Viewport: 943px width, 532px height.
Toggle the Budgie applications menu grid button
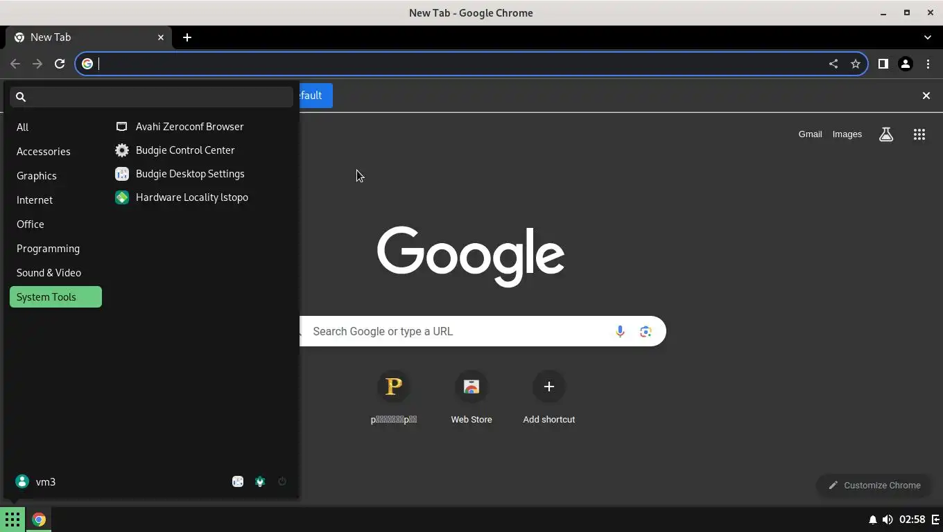(x=12, y=520)
